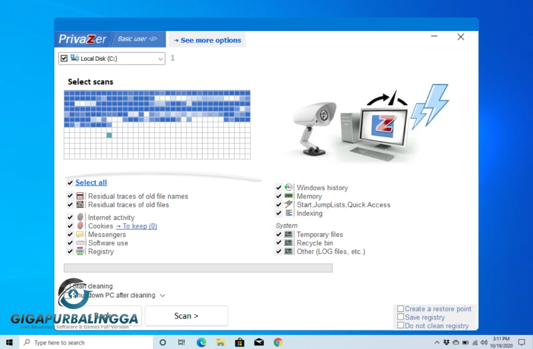This screenshot has height=349, width=533.
Task: Click the Registry icon
Action: point(79,252)
